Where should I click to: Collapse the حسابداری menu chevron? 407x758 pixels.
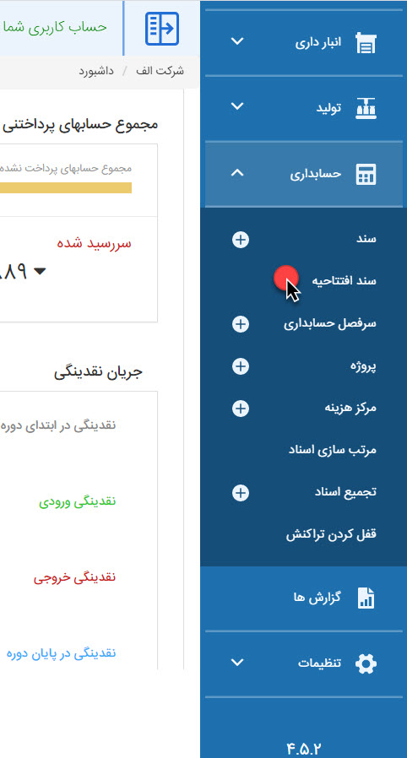tap(237, 172)
